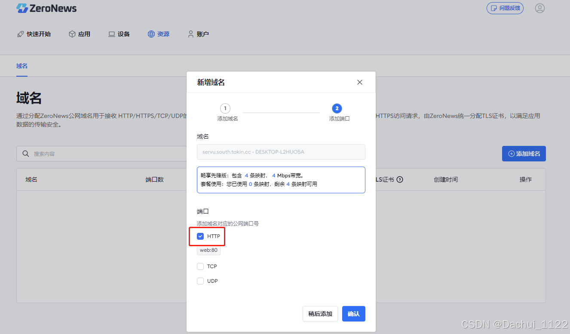The width and height of the screenshot is (570, 334).
Task: Click the 资源 globe icon
Action: tap(151, 34)
